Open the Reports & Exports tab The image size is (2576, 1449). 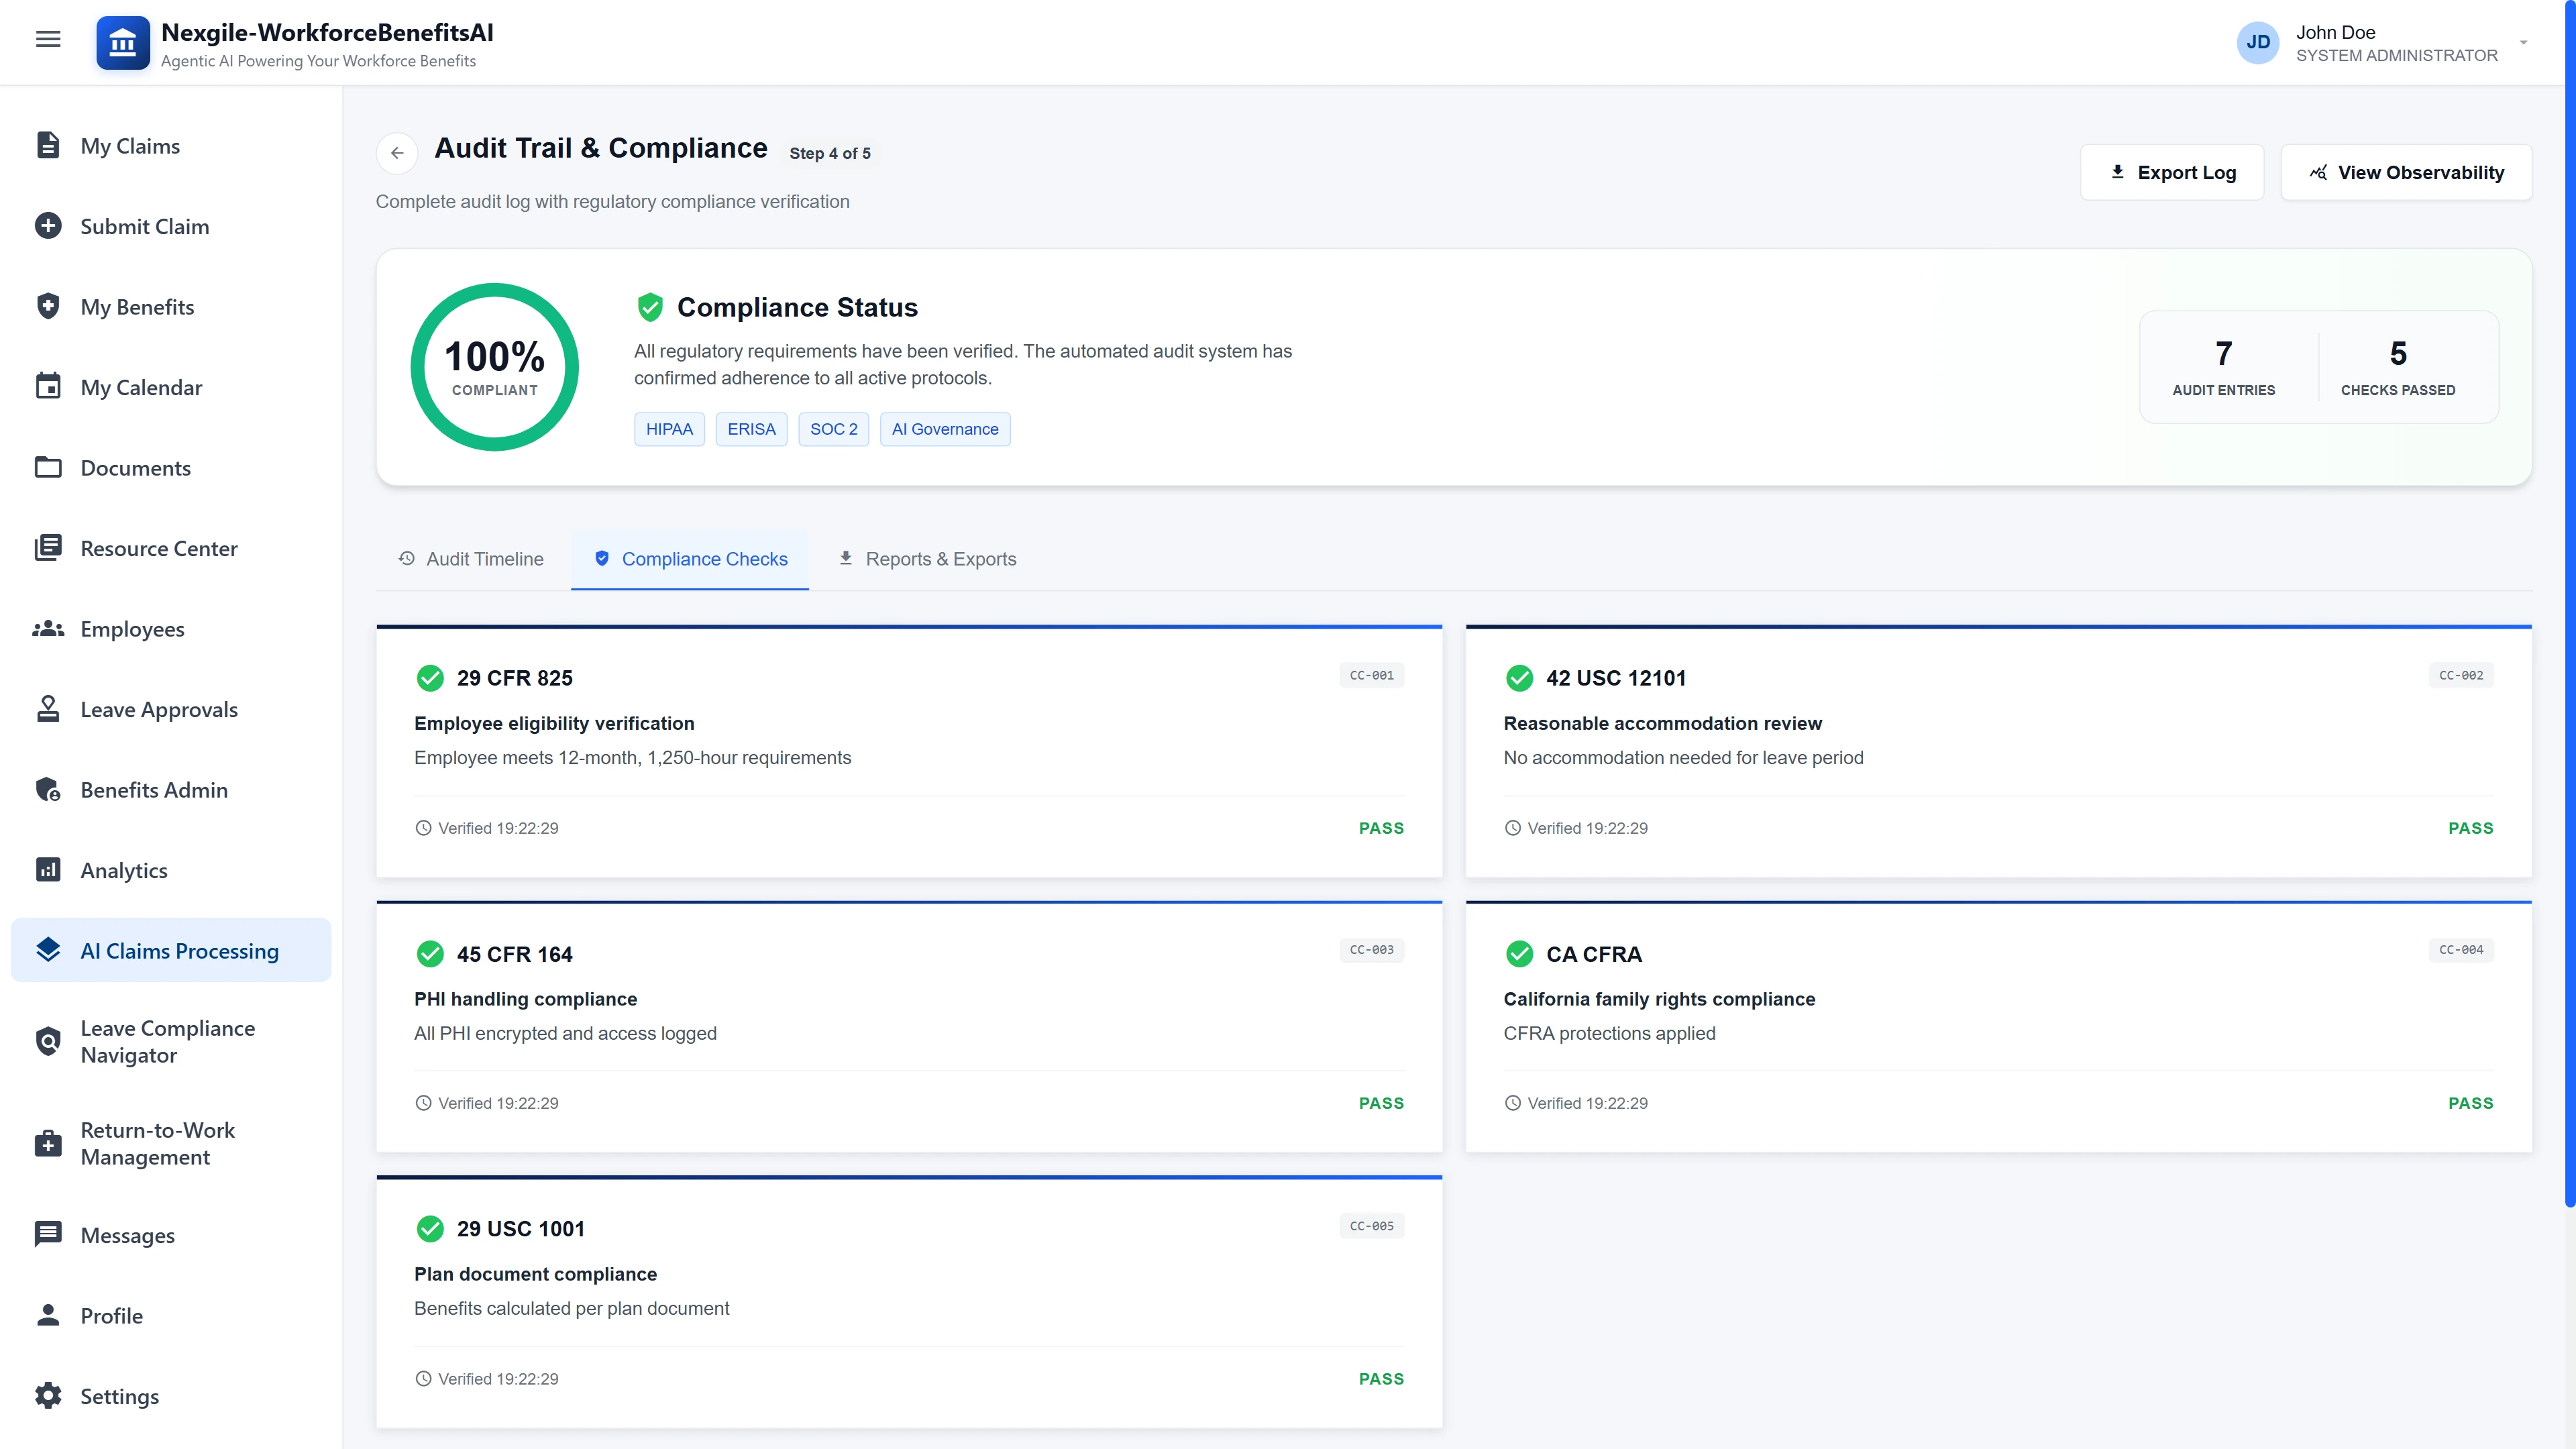(x=926, y=559)
